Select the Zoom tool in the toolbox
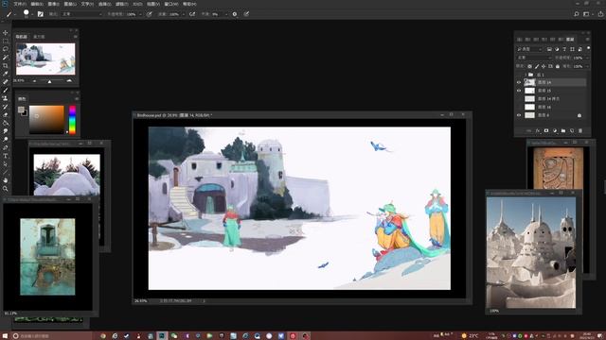Screen dimensions: 606x340 coord(6,189)
